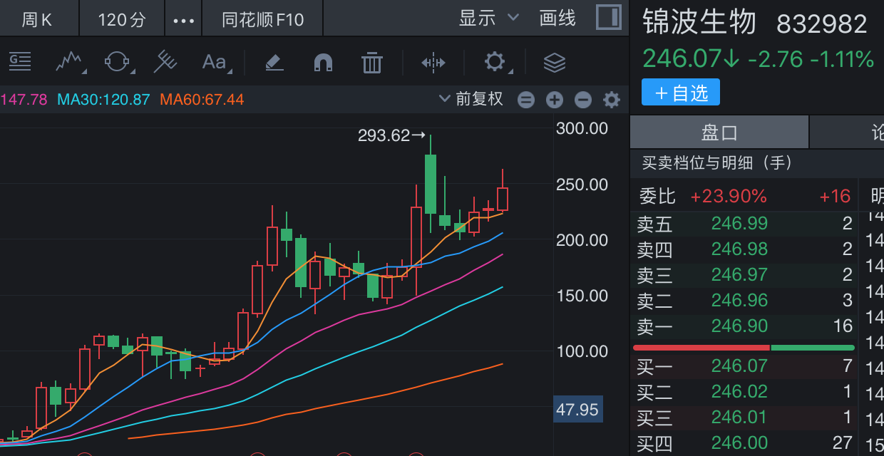Pick the pitchfork fan lines tool
The image size is (884, 456).
point(165,63)
